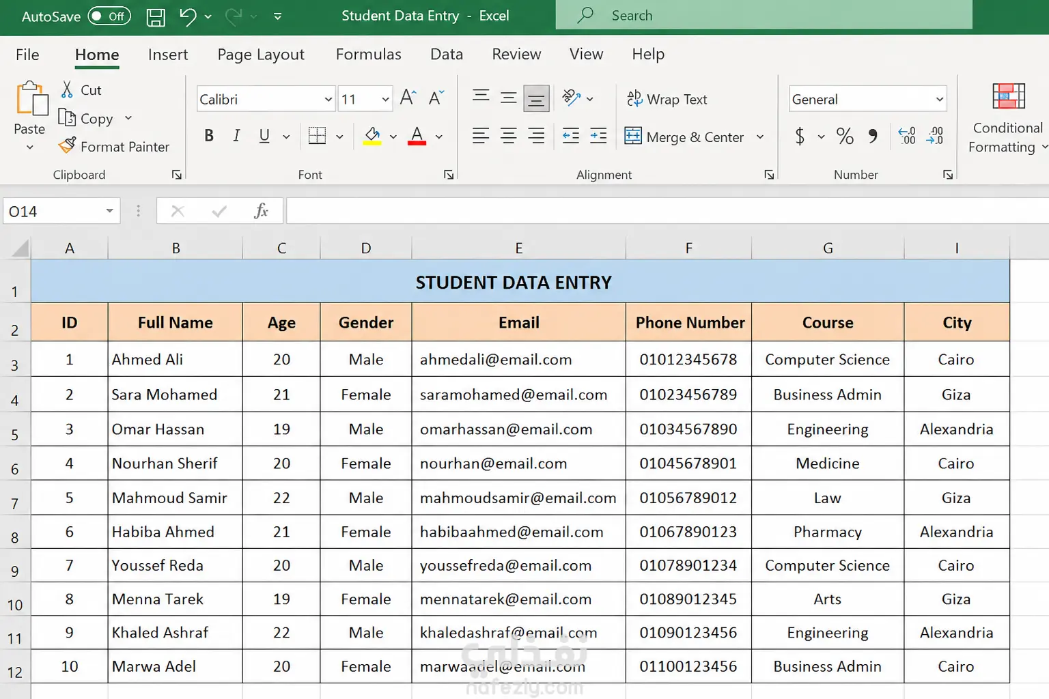
Task: Click the Select All corner triangle
Action: 20,248
